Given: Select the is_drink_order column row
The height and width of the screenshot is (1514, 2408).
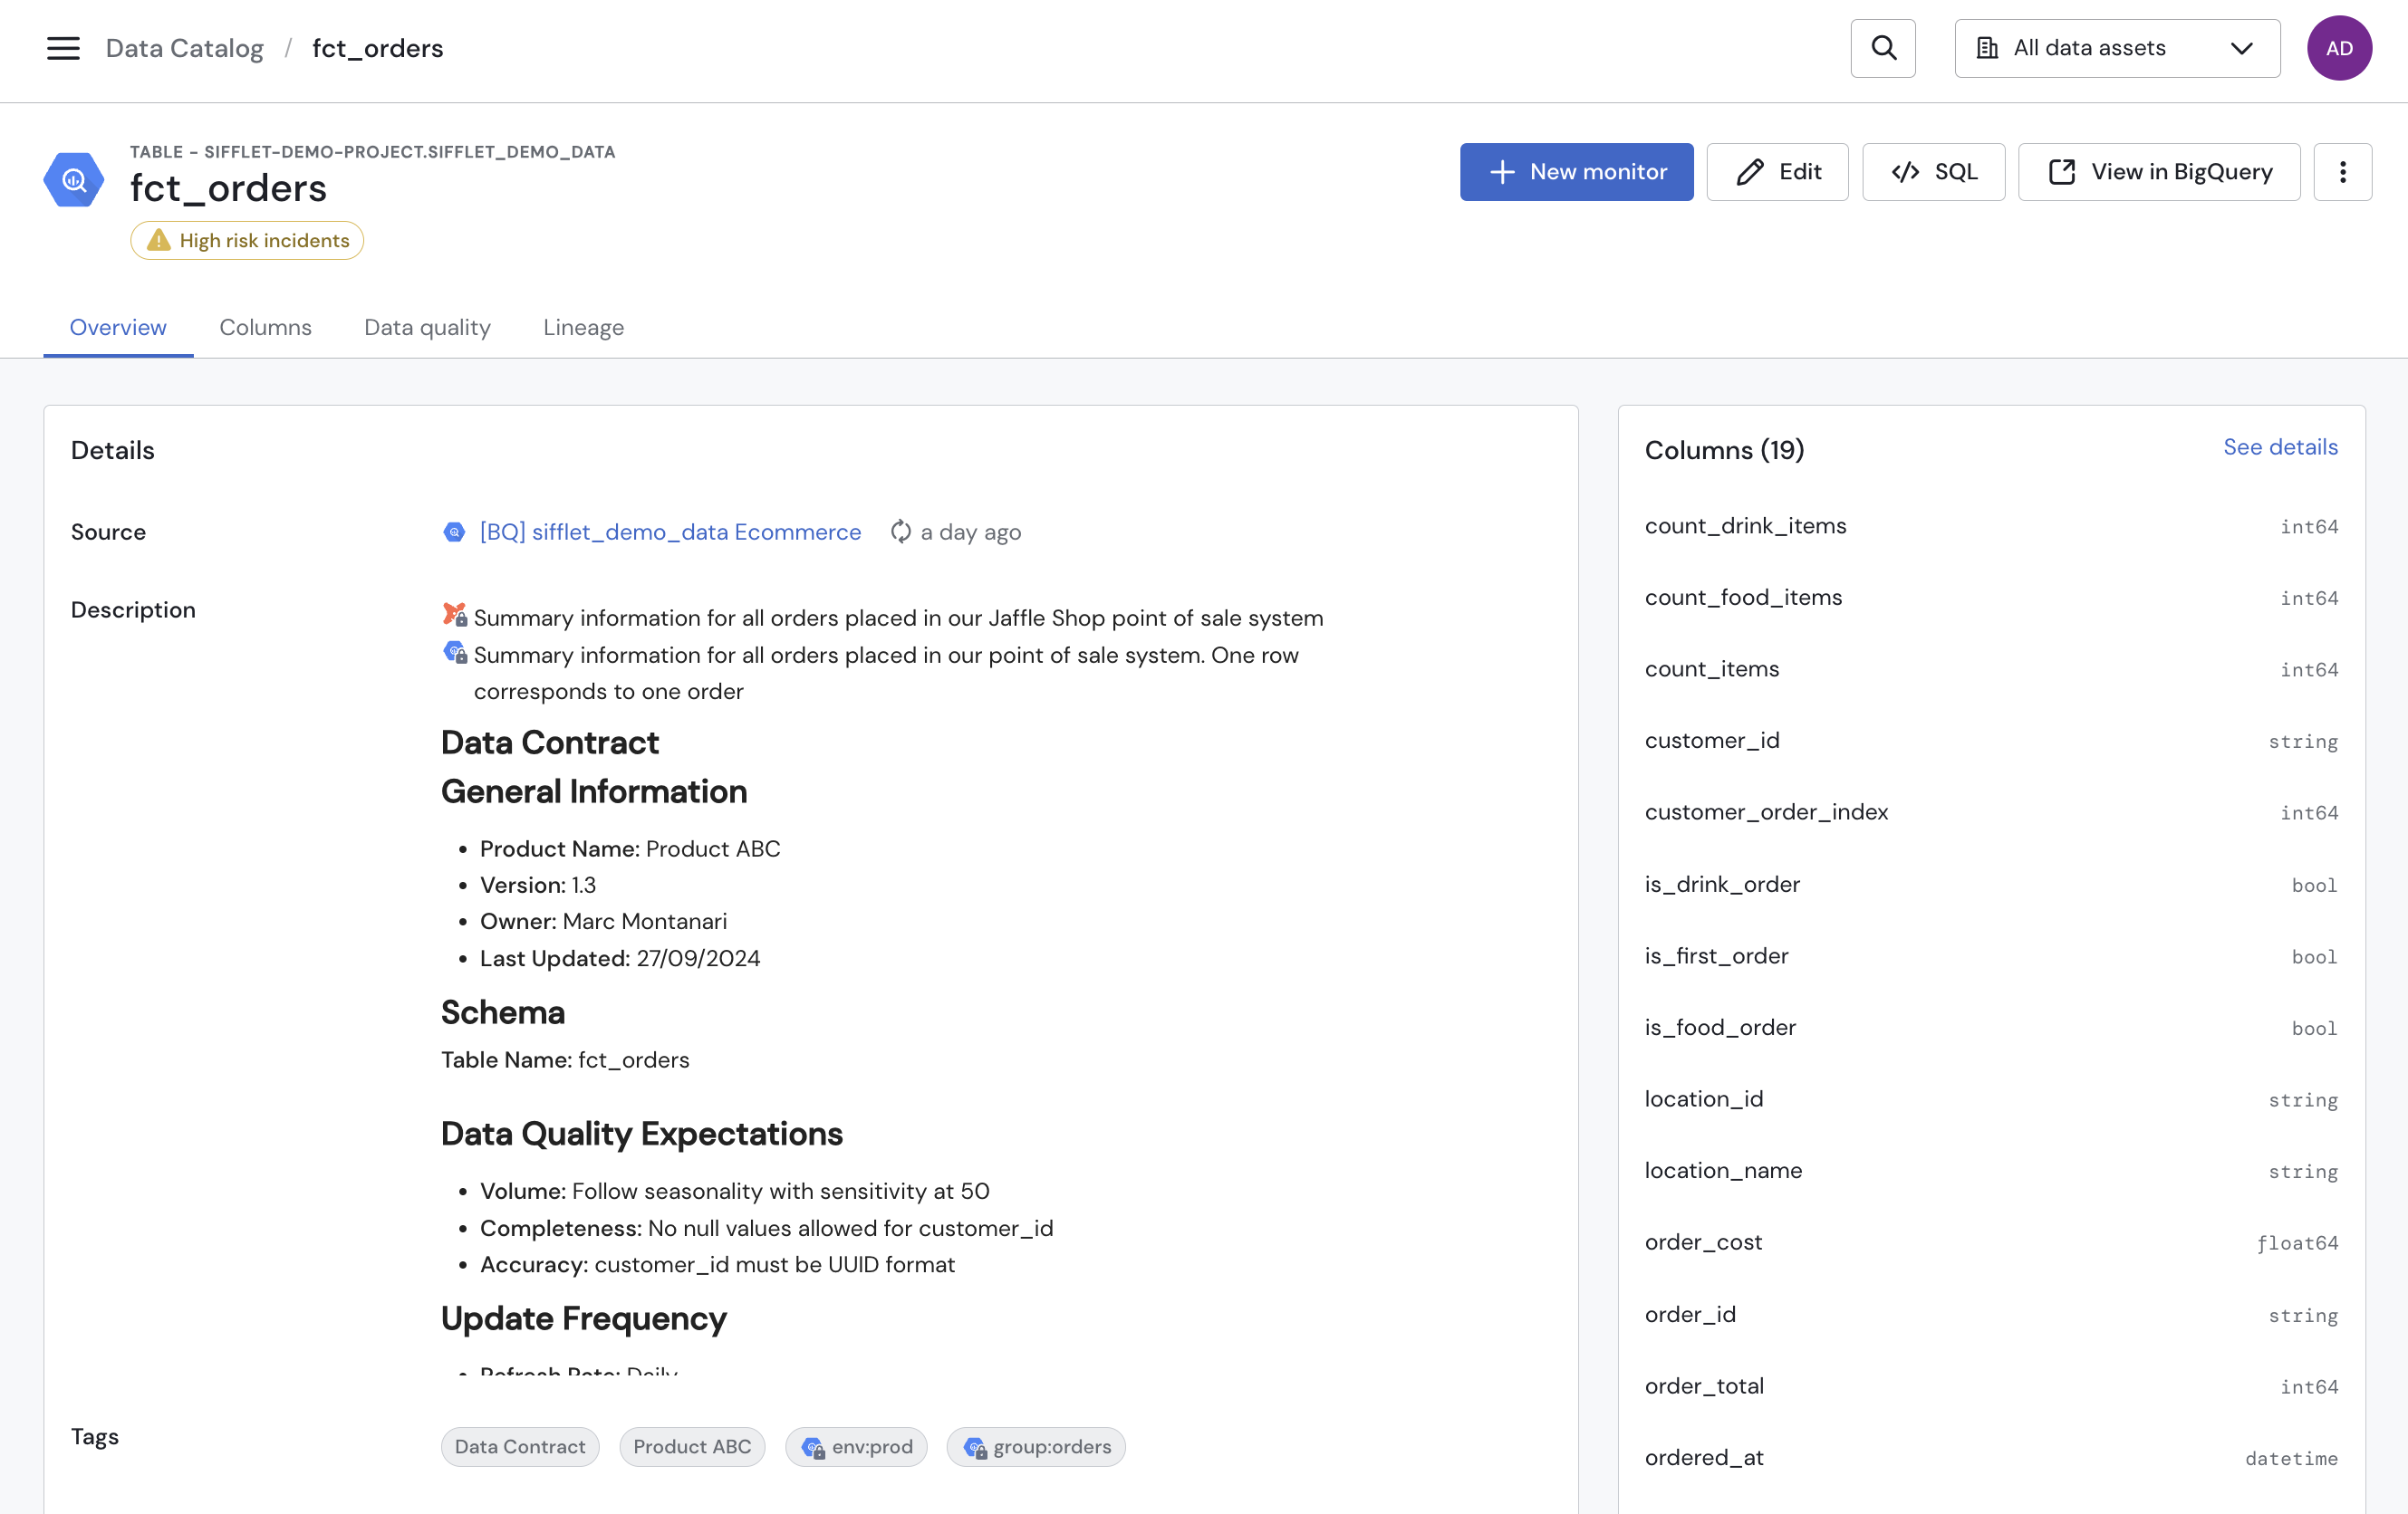Looking at the screenshot, I should click(1991, 885).
